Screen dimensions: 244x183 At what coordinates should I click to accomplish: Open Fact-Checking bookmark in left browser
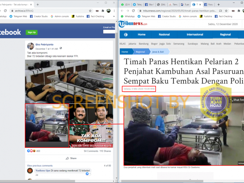tap(95, 16)
